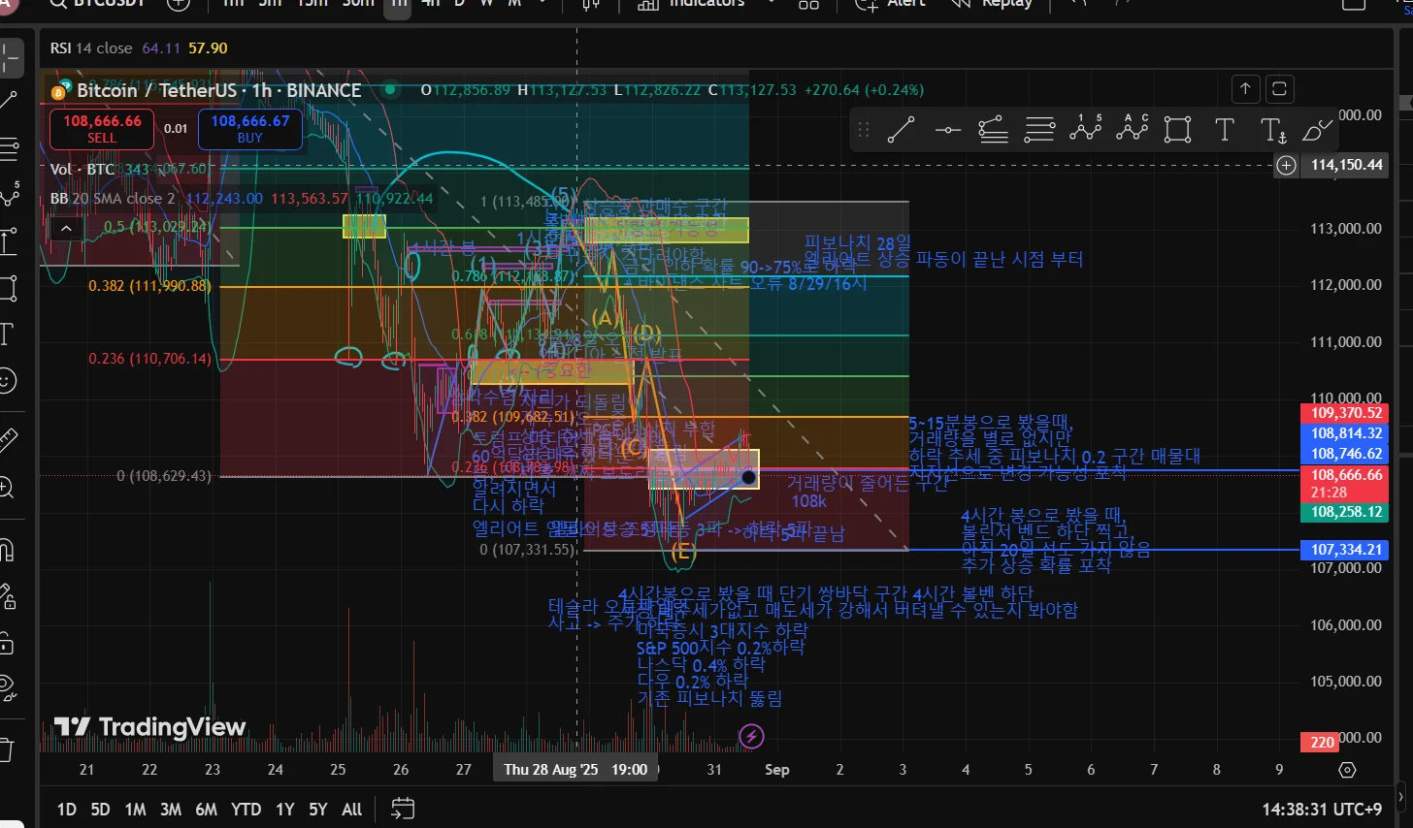Viewport: 1413px width, 828px height.
Task: Pick anchored text tool in floating toolbar
Action: point(1272,129)
